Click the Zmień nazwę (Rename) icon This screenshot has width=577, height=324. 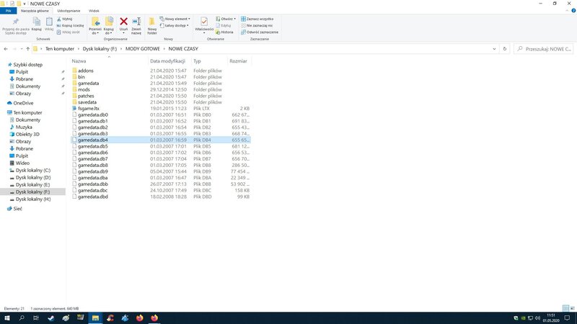click(136, 22)
